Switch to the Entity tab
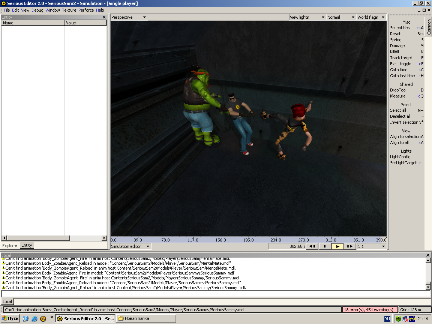This screenshot has height=324, width=432. 27,245
